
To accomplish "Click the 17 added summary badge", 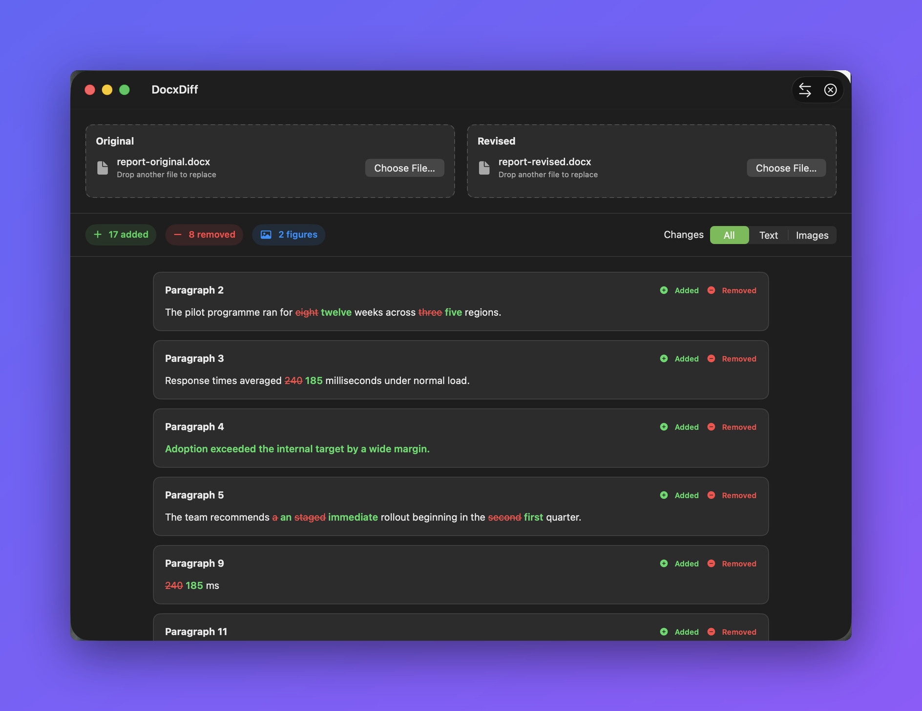I will coord(121,235).
